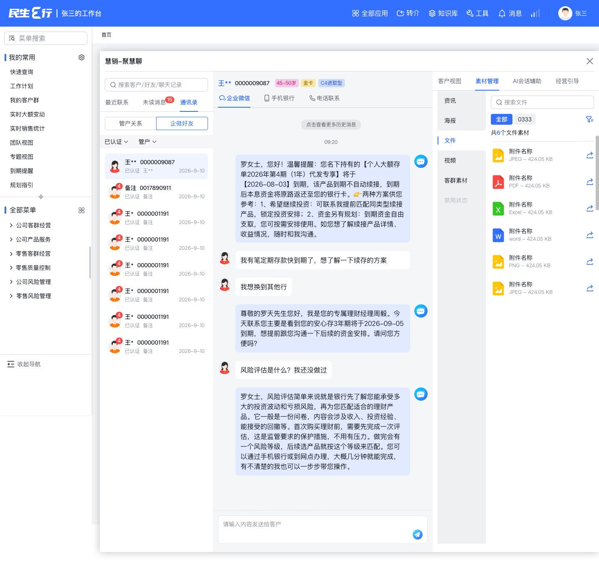
Task: Click 点击查看更多历史消息 button
Action: point(331,125)
